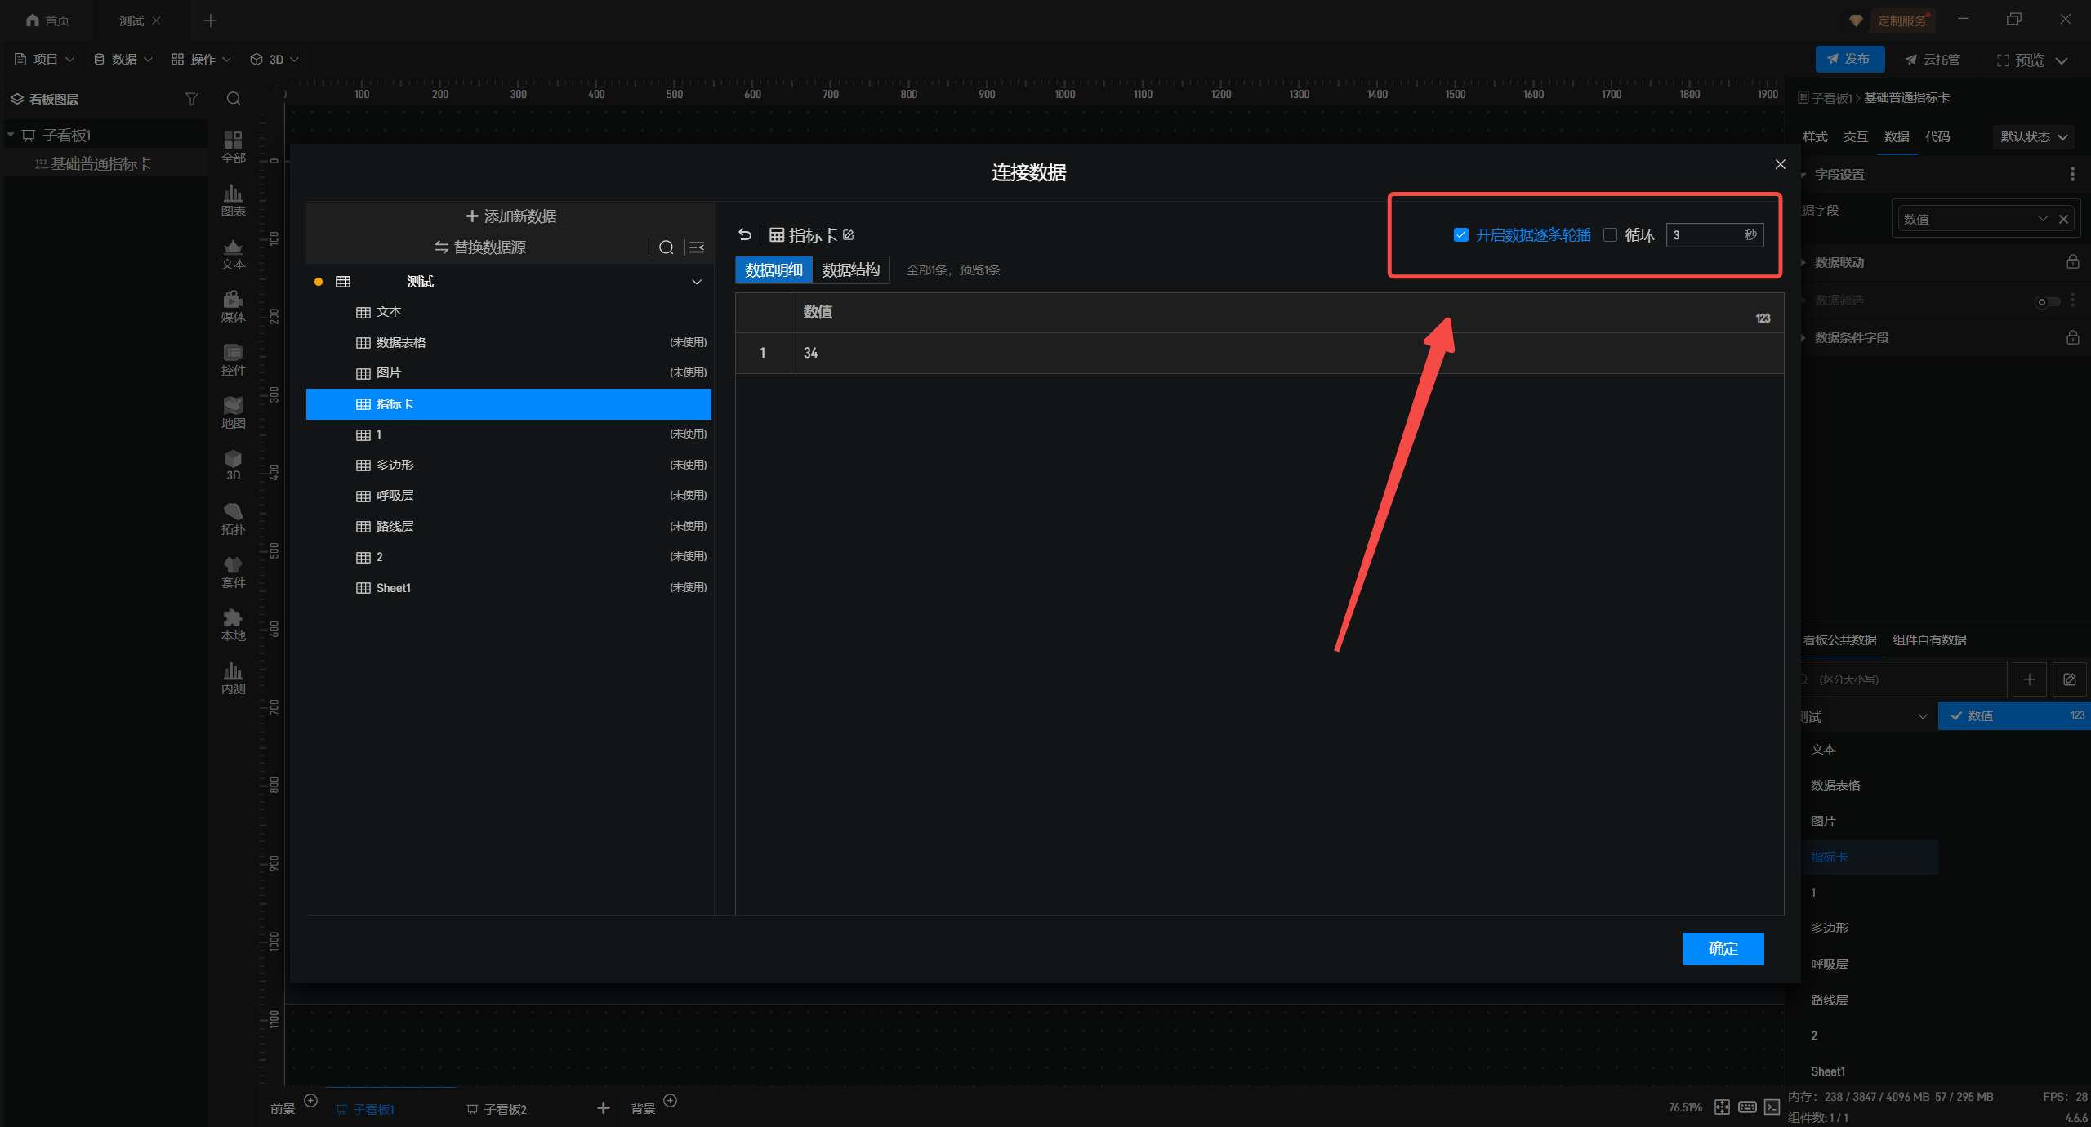Click the collapse list icon beside search

[697, 247]
